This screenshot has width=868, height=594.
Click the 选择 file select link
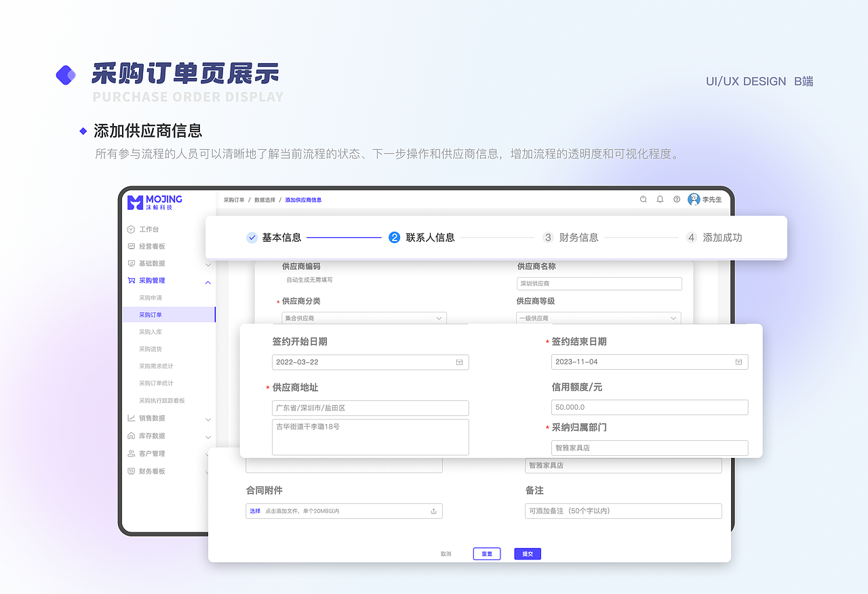coord(255,511)
